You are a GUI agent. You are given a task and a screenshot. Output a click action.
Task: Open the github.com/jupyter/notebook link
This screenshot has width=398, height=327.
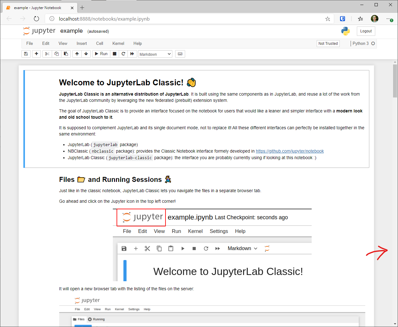290,151
